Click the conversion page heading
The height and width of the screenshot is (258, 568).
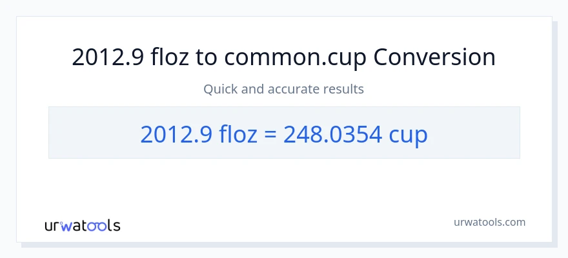point(284,57)
